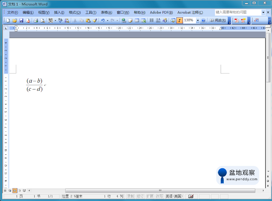Image resolution: width=272 pixels, height=201 pixels.
Task: Open the 格式(O) menu
Action: (x=75, y=13)
